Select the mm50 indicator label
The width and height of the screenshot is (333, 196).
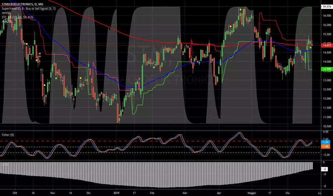6,13
